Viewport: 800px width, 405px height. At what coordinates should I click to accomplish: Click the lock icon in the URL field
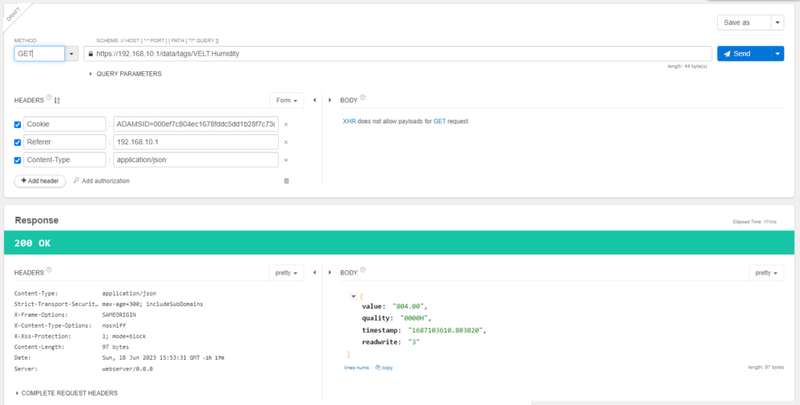[x=91, y=54]
